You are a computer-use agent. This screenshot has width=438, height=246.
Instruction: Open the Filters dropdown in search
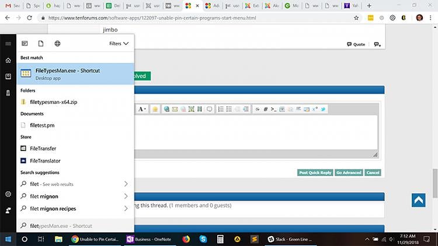coord(119,44)
